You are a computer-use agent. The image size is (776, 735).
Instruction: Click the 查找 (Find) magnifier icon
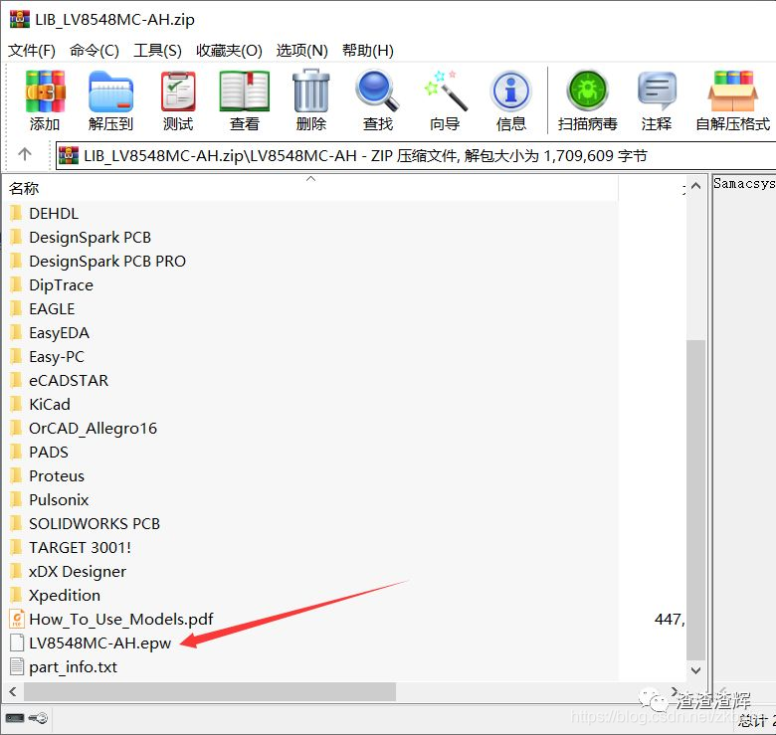pyautogui.click(x=377, y=100)
